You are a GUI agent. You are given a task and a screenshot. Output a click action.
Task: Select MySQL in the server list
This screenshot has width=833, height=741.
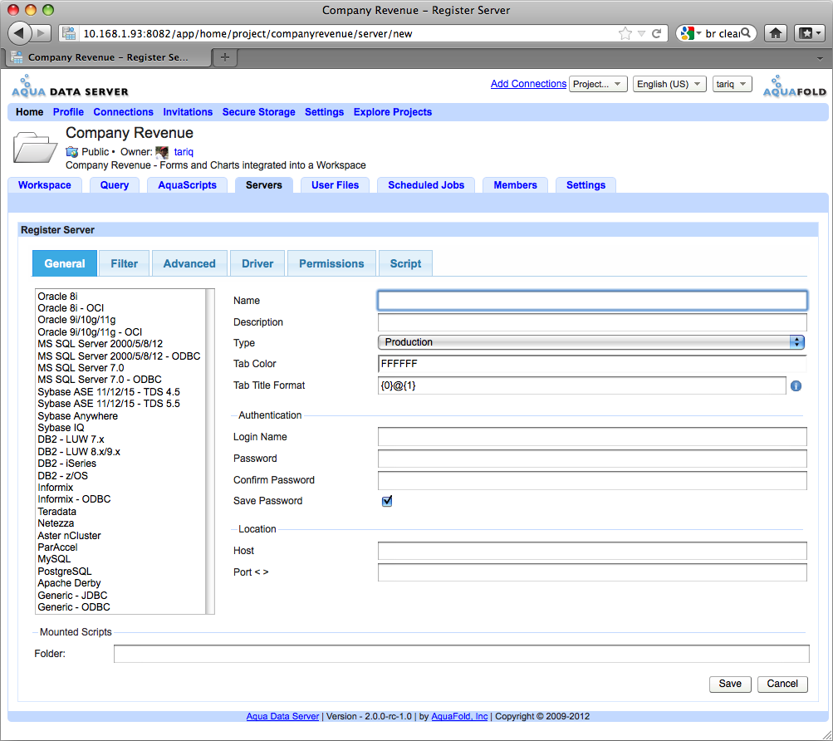[54, 559]
